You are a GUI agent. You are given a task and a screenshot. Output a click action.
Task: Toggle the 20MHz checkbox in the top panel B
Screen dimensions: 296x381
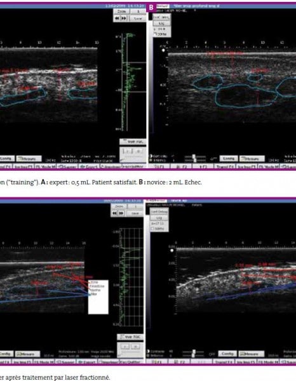coord(155,34)
